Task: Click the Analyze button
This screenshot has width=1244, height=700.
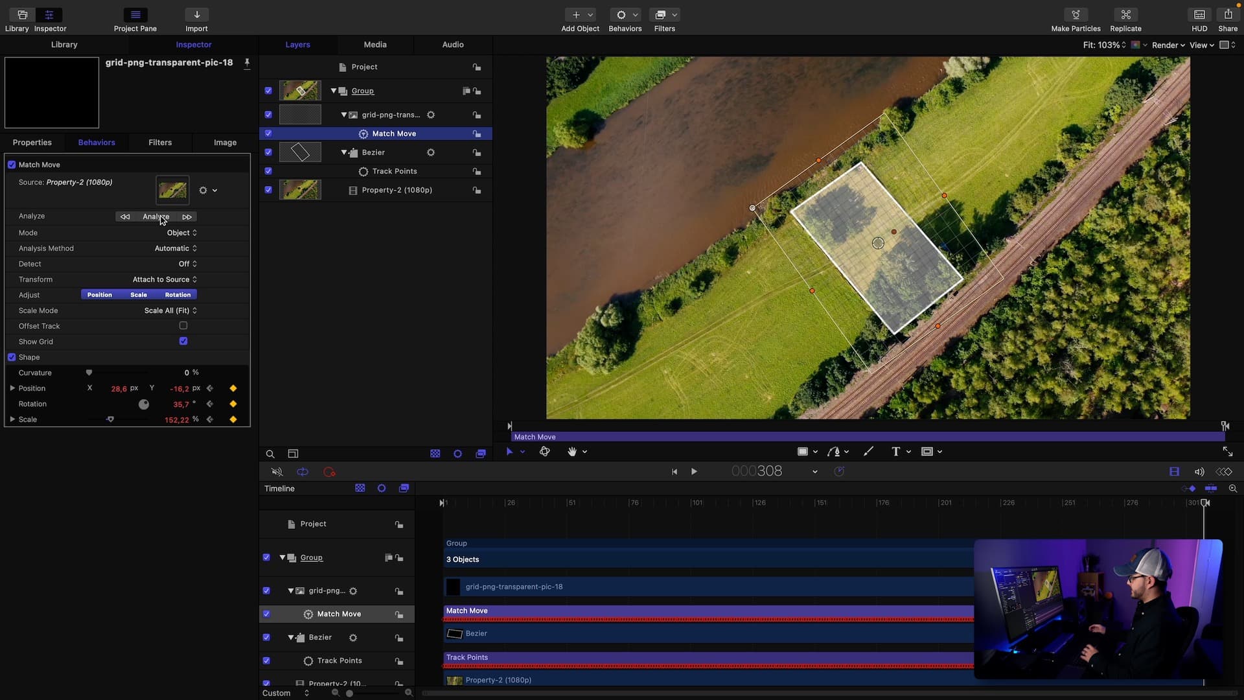Action: click(x=155, y=216)
